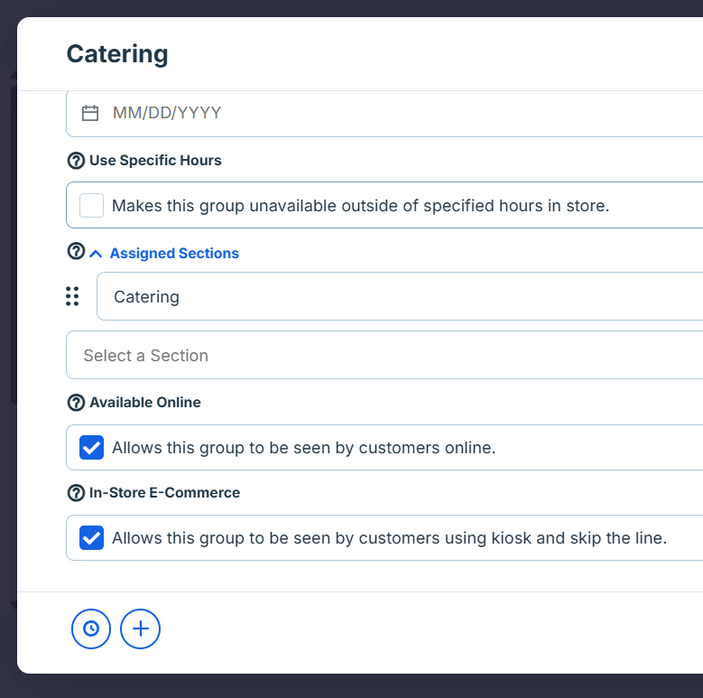Image resolution: width=703 pixels, height=698 pixels.
Task: Click the blue Assigned Sections link text
Action: point(174,254)
